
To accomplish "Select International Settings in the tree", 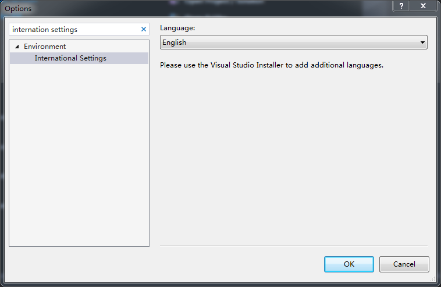I will tap(70, 58).
